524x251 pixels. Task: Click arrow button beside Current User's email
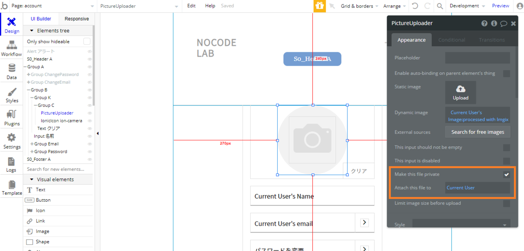click(x=365, y=223)
